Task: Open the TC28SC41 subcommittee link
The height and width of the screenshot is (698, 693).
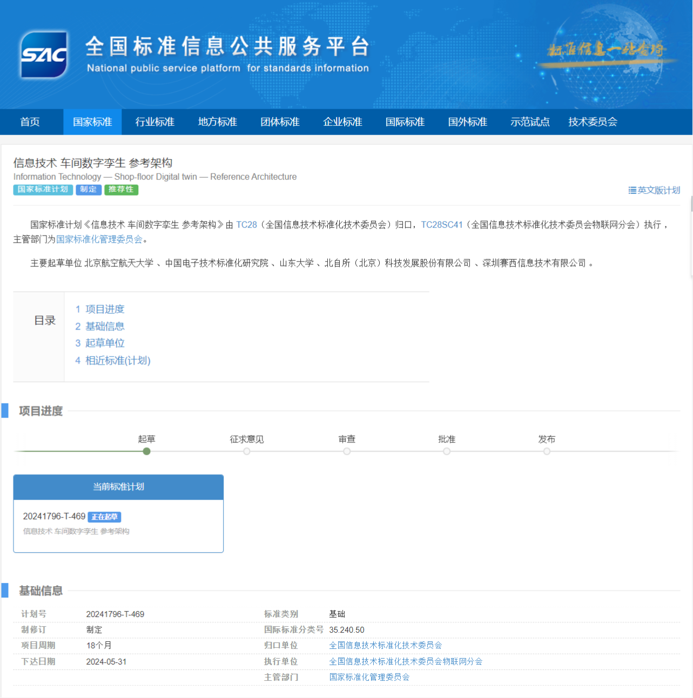Action: (x=442, y=225)
